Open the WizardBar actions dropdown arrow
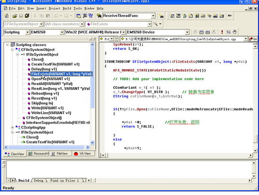Image resolution: width=259 pixels, height=195 pixels. click(x=160, y=24)
